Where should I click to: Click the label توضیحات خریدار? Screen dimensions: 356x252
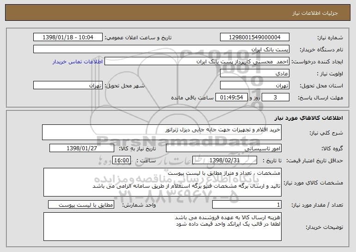coord(325,227)
